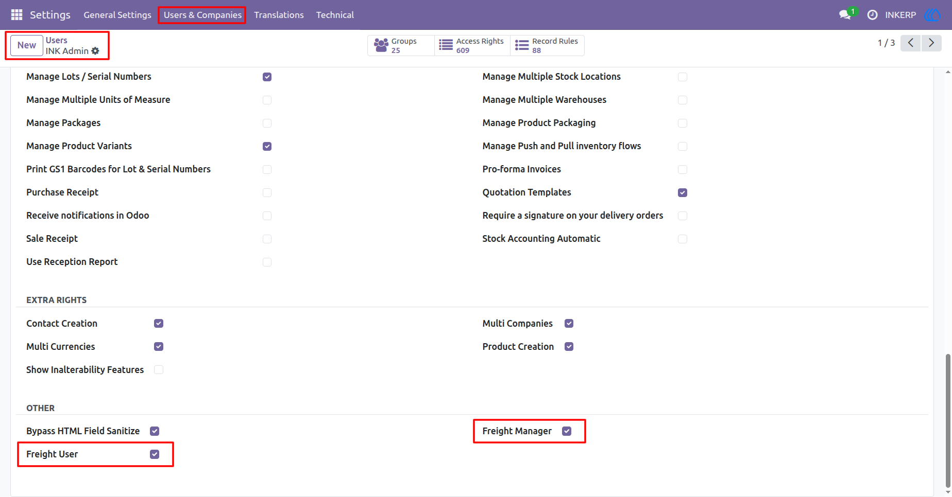Image resolution: width=952 pixels, height=497 pixels.
Task: Enable Pro-forma Invoices checkbox
Action: [683, 169]
